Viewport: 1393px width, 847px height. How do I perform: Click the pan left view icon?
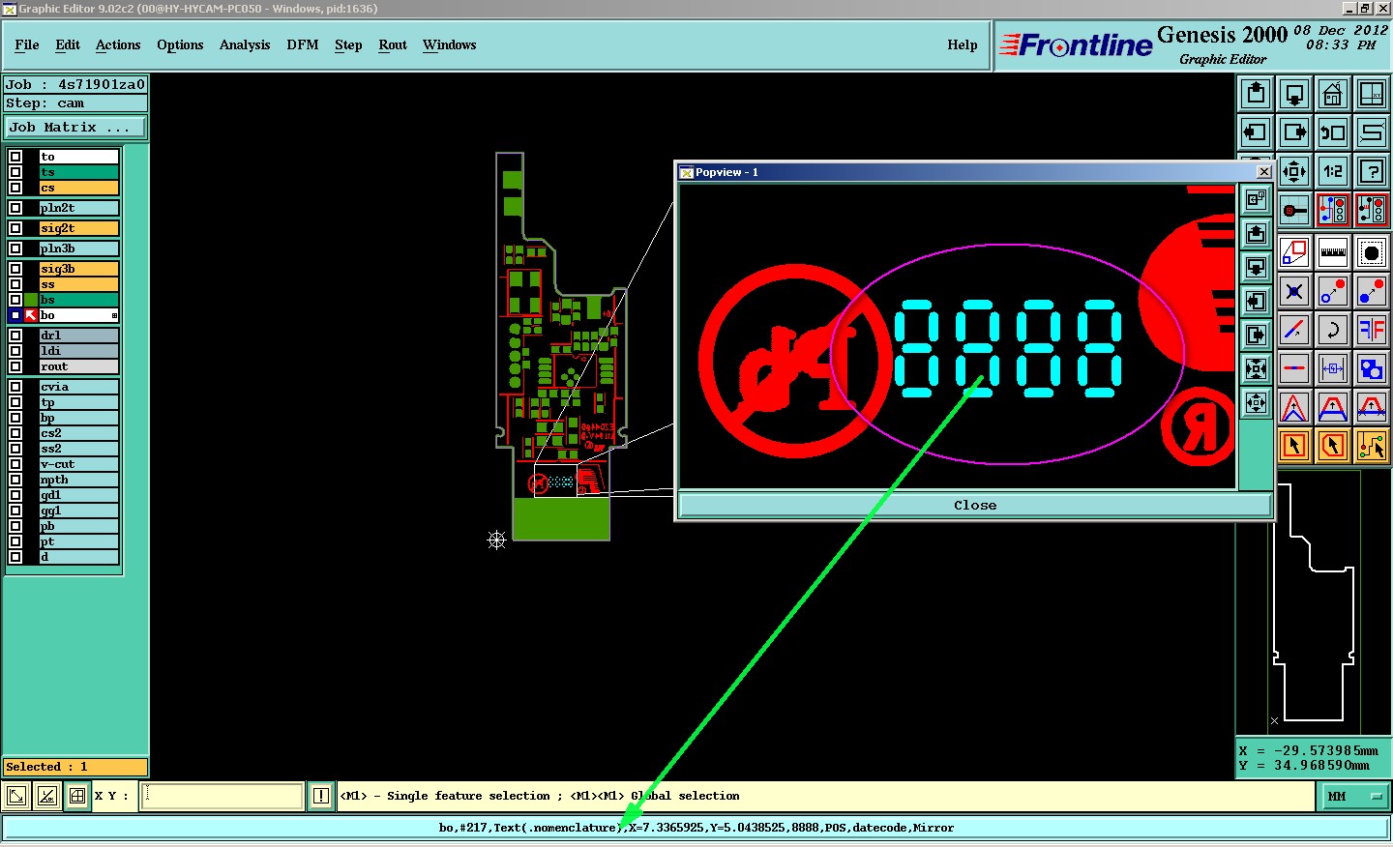[x=1256, y=132]
